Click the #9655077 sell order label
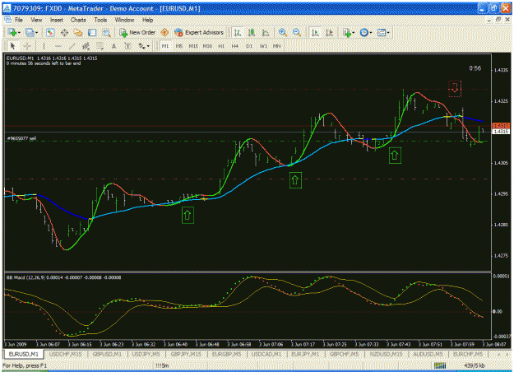Screen dimensions: 514x372 [x=21, y=138]
